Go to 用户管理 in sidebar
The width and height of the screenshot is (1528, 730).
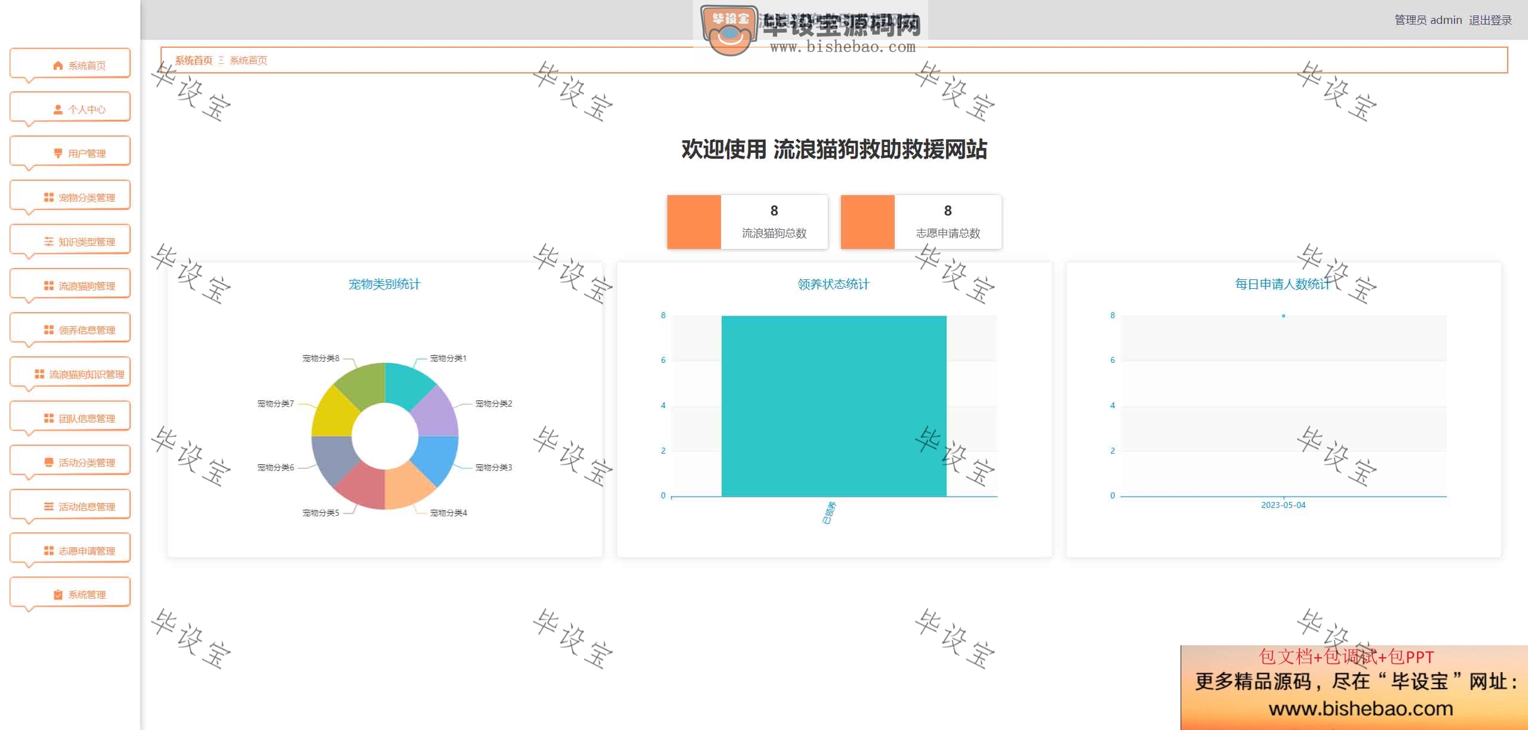tap(70, 152)
